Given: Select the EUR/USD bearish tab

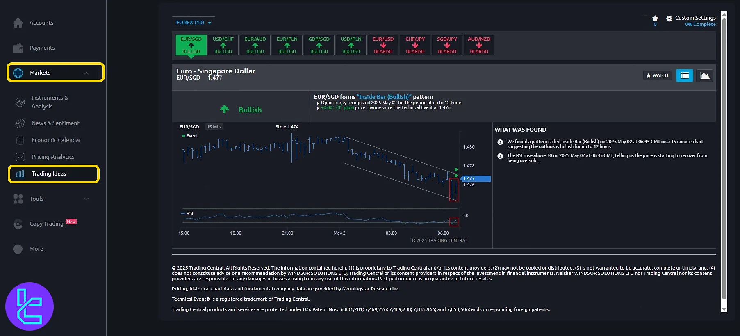Looking at the screenshot, I should point(383,45).
